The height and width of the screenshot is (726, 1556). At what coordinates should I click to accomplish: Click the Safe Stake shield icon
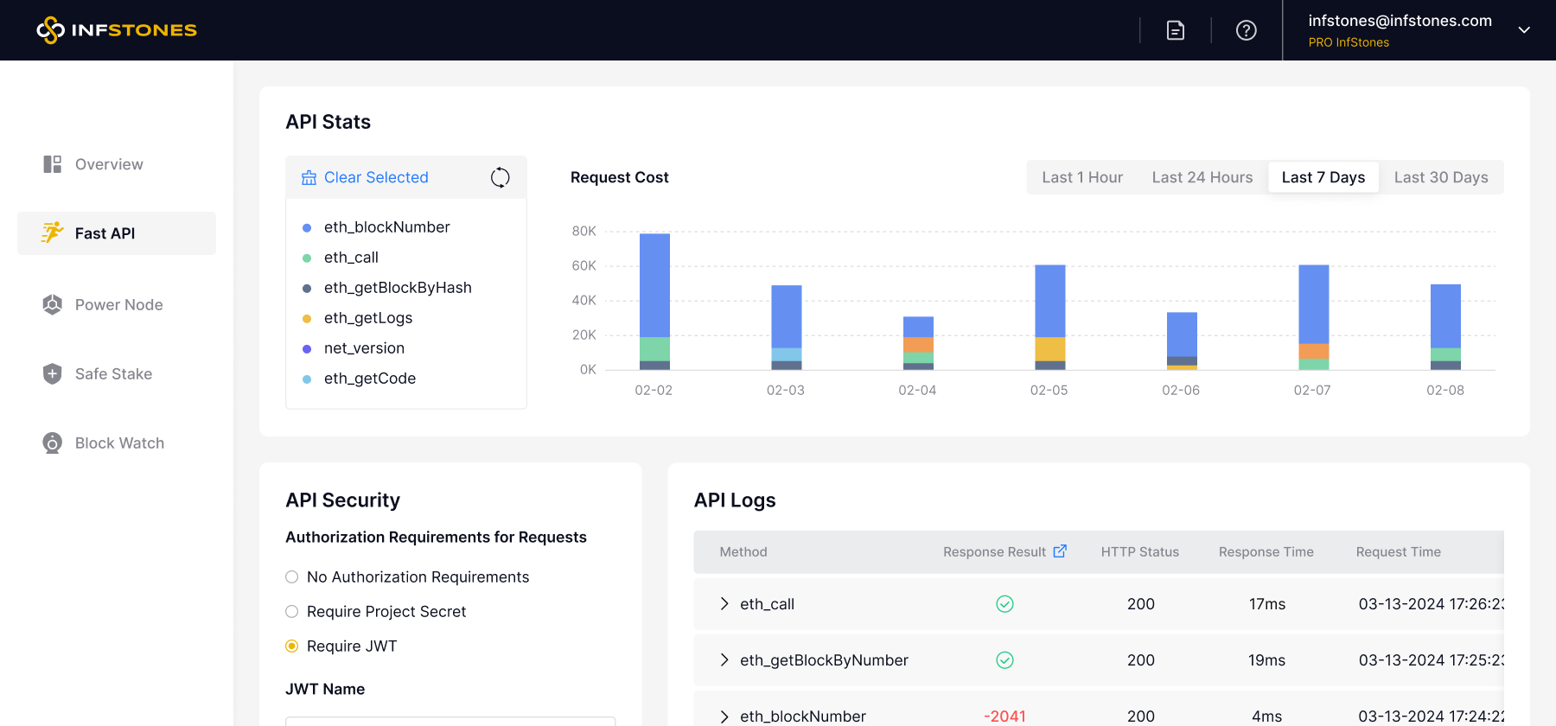point(53,373)
